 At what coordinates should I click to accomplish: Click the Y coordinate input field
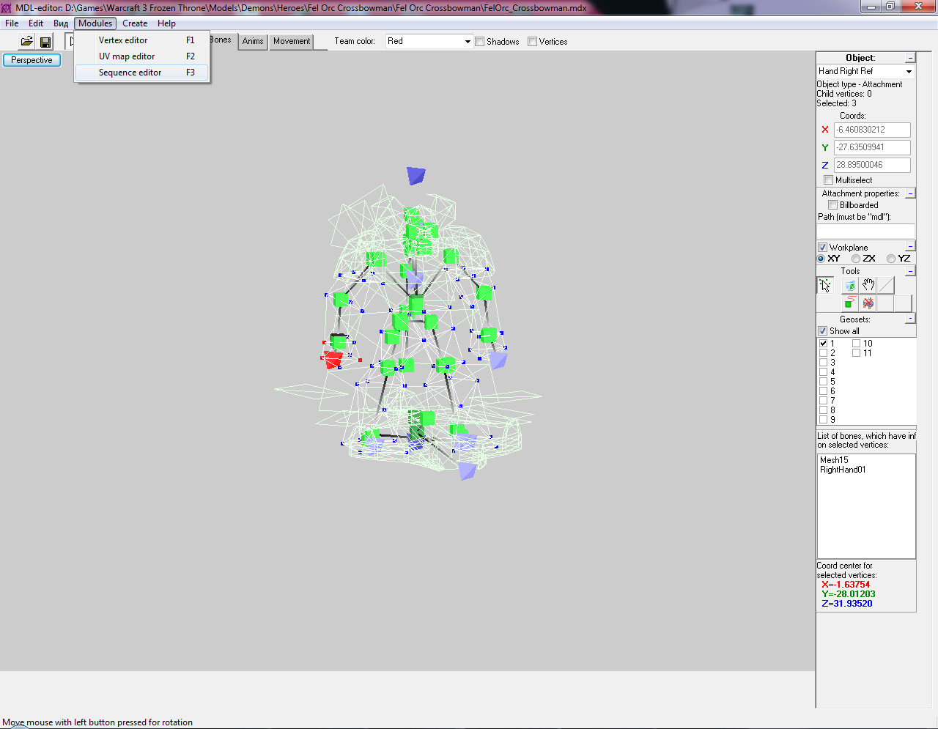(x=872, y=147)
